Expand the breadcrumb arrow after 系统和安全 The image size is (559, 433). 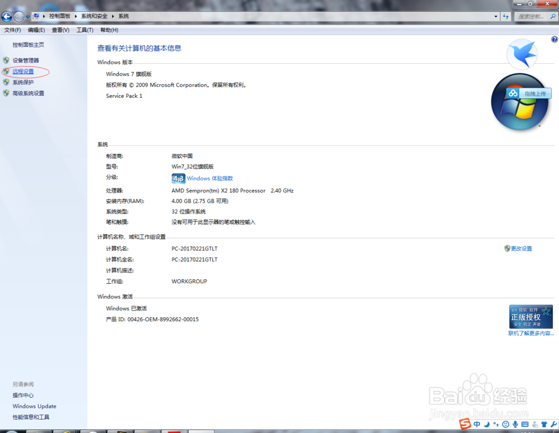tap(113, 16)
